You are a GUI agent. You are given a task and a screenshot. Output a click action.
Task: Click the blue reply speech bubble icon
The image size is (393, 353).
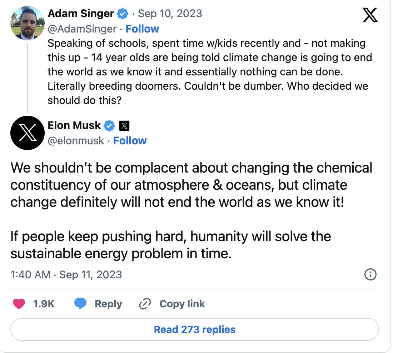tap(80, 304)
